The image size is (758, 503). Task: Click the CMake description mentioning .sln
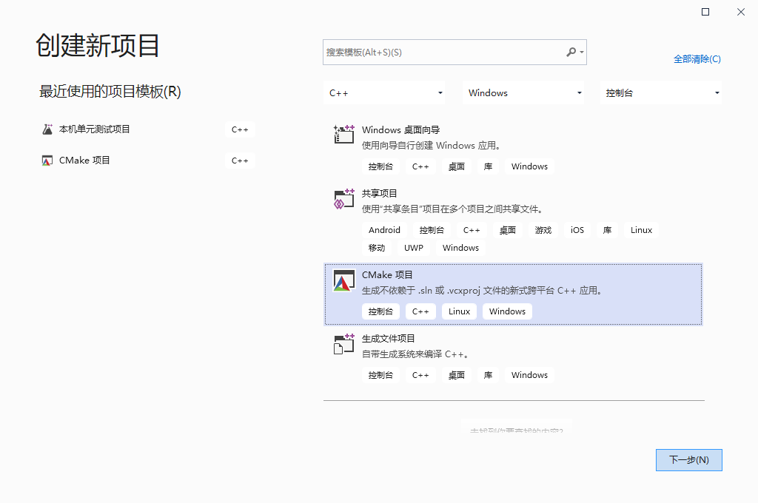coord(482,291)
